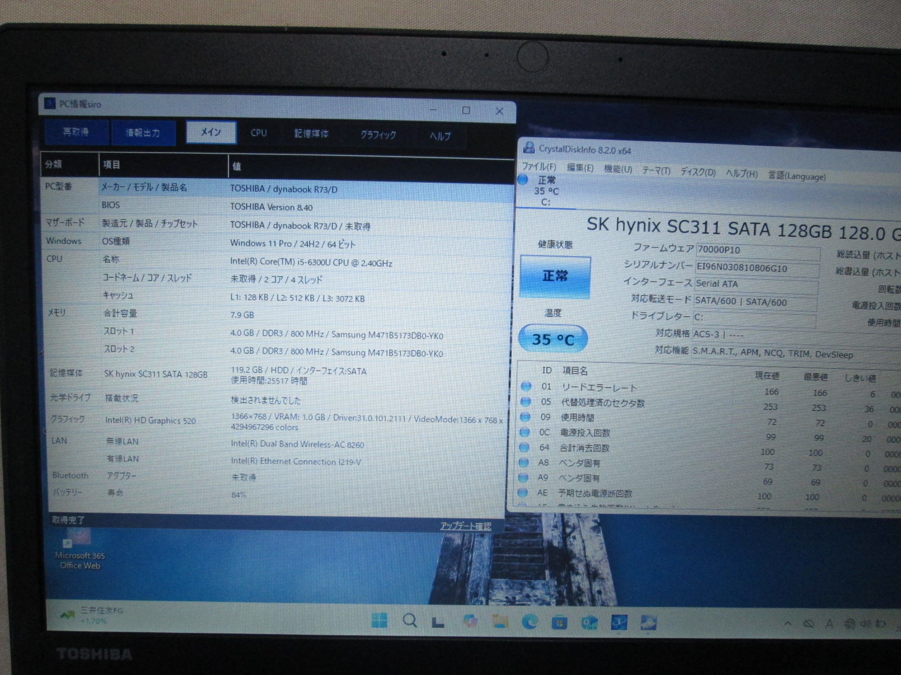Click status dot for 予期せぬ電源断回数 row

click(x=524, y=492)
